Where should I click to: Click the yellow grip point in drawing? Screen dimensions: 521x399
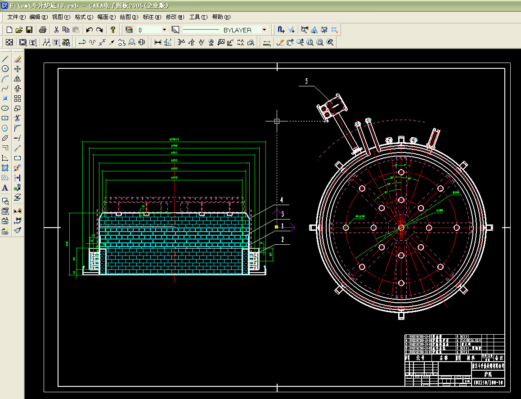point(276,228)
